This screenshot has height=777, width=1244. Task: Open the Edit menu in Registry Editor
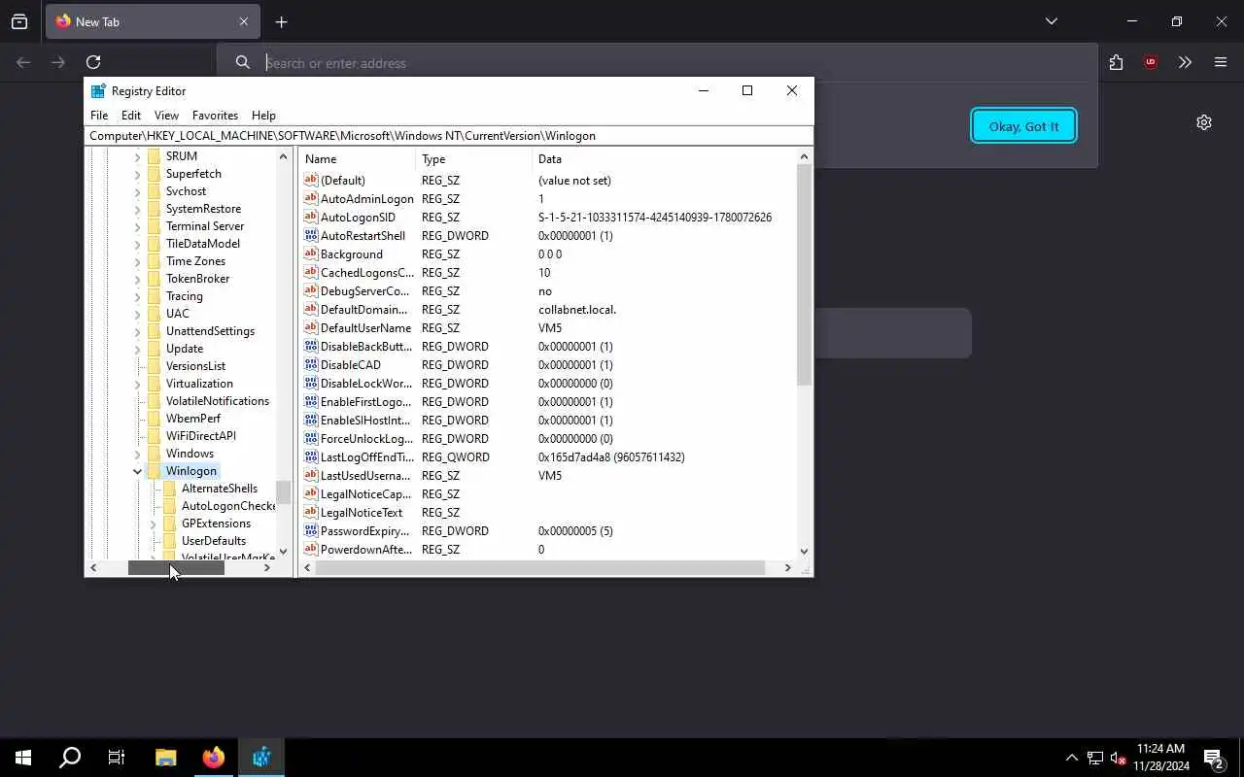pos(131,115)
